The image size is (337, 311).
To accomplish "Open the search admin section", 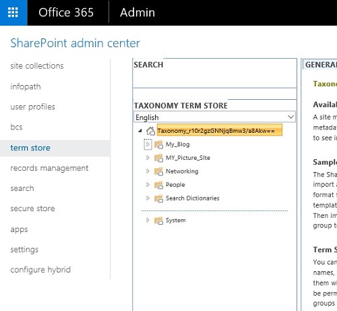I will pos(22,188).
